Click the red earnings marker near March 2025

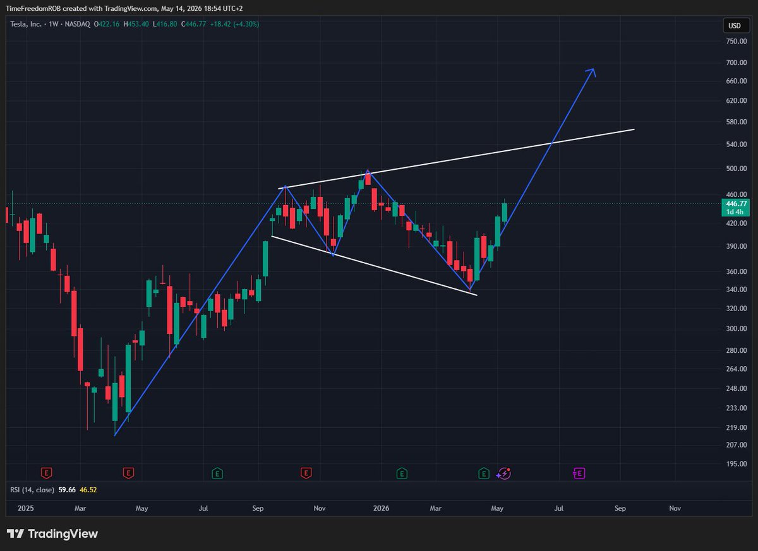point(45,472)
